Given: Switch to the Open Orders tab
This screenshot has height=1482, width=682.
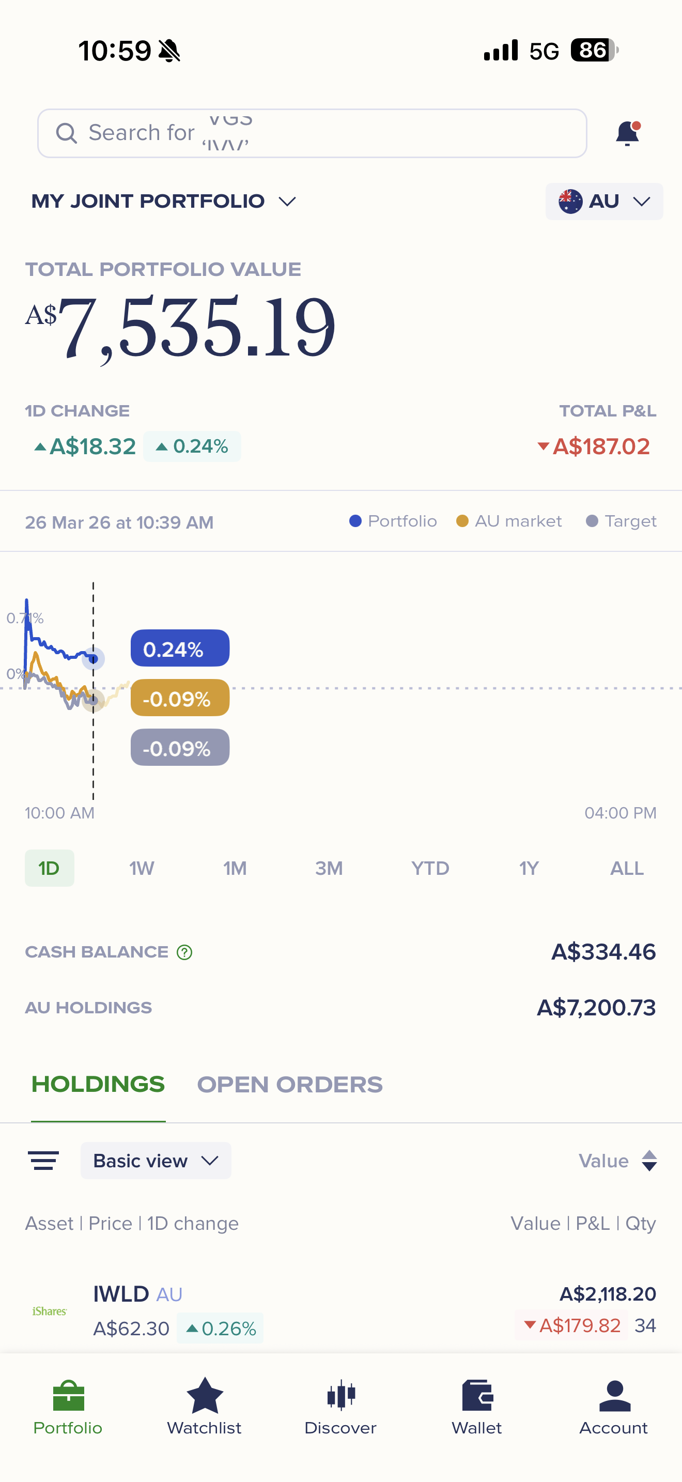Looking at the screenshot, I should click(x=290, y=1085).
